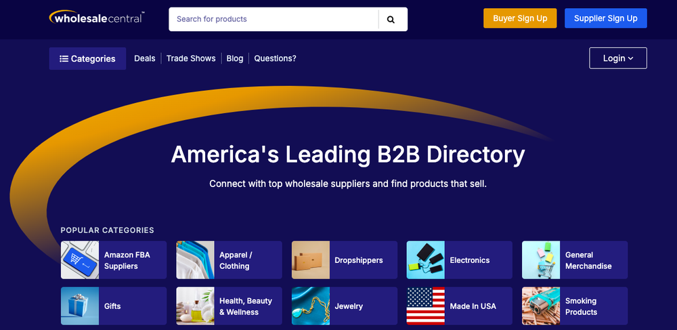Image resolution: width=677 pixels, height=330 pixels.
Task: Click the Made In USA flag thumbnail
Action: pyautogui.click(x=426, y=306)
